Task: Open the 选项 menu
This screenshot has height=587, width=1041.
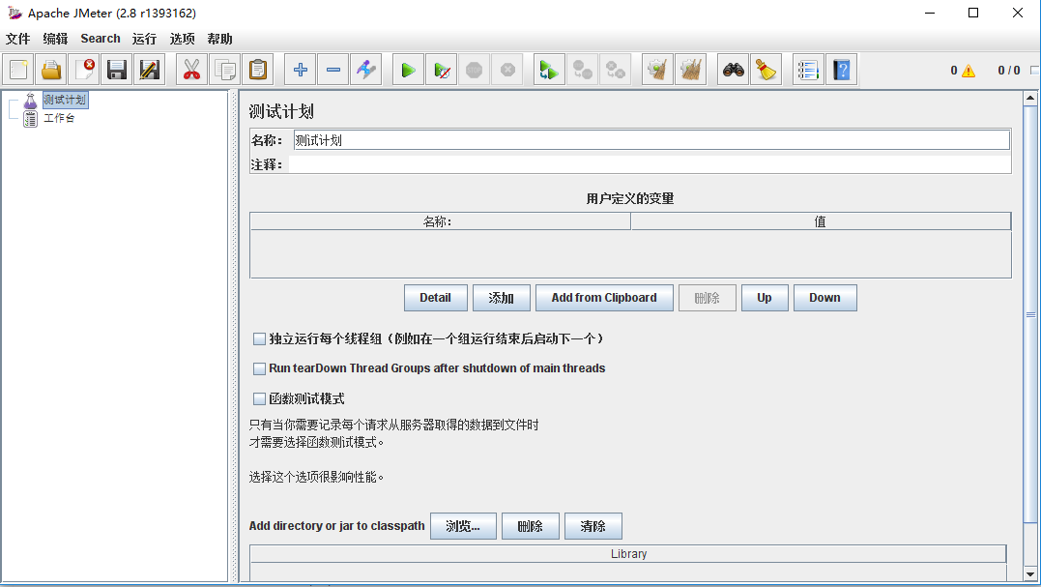Action: (x=182, y=39)
